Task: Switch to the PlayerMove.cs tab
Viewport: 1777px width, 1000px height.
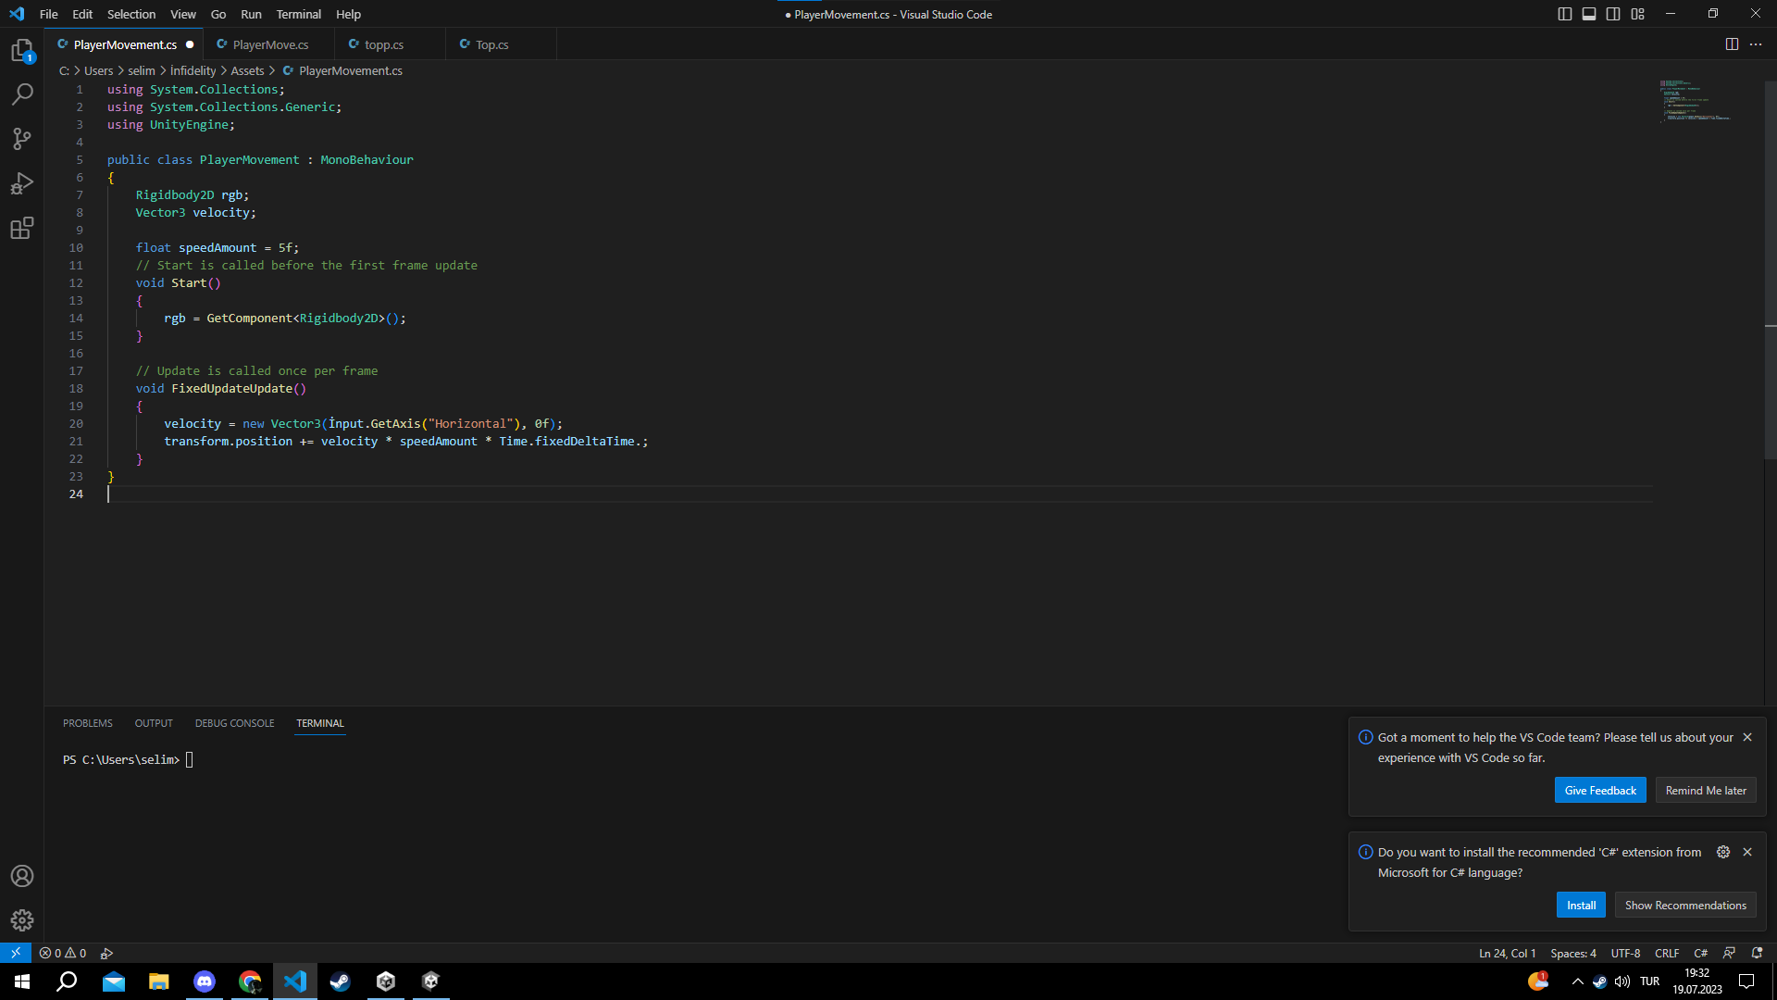Action: click(x=270, y=44)
